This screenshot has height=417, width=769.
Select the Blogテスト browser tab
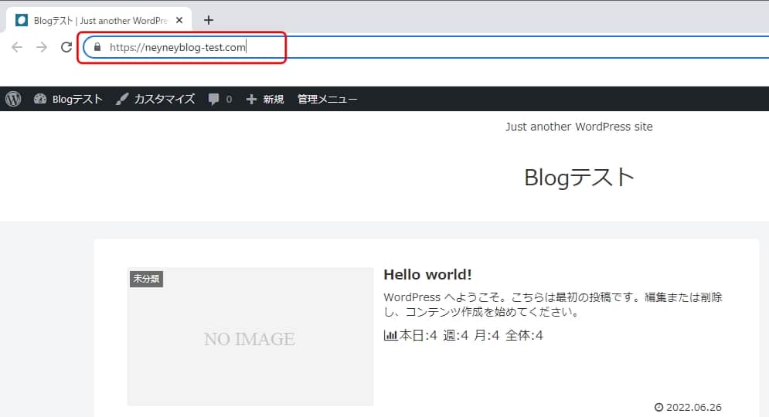coord(98,20)
